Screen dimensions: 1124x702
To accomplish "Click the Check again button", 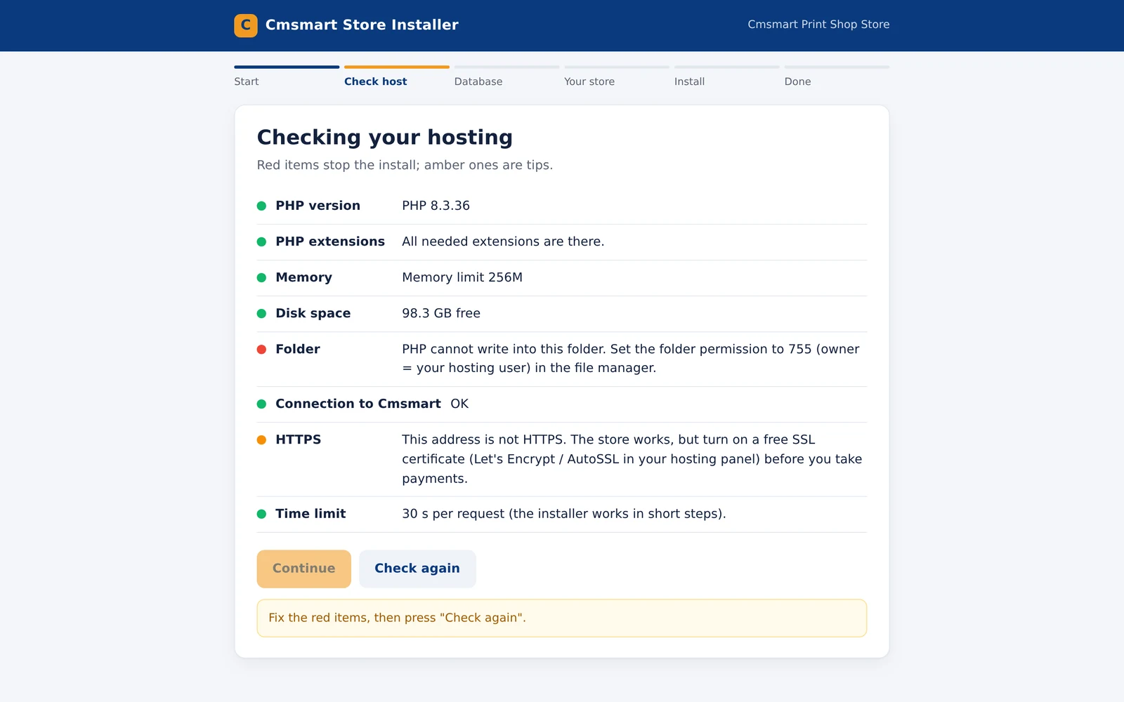I will pos(417,569).
